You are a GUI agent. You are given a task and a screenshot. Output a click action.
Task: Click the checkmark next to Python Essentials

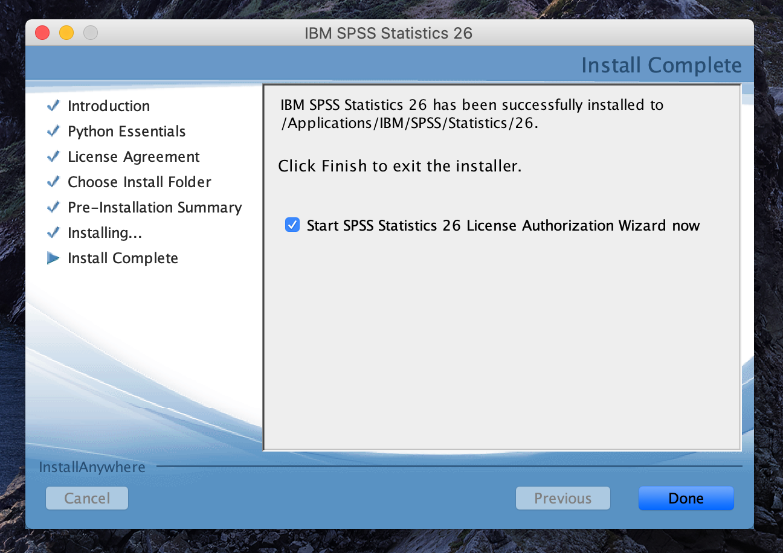[x=54, y=131]
